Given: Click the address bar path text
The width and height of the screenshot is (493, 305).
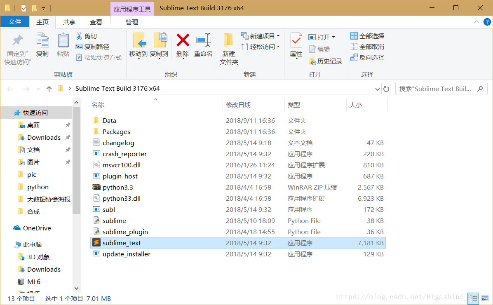Looking at the screenshot, I should click(x=117, y=89).
